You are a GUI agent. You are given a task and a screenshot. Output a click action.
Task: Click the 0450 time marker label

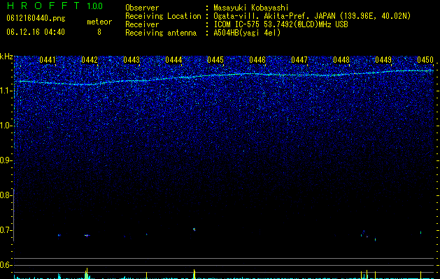click(x=425, y=60)
